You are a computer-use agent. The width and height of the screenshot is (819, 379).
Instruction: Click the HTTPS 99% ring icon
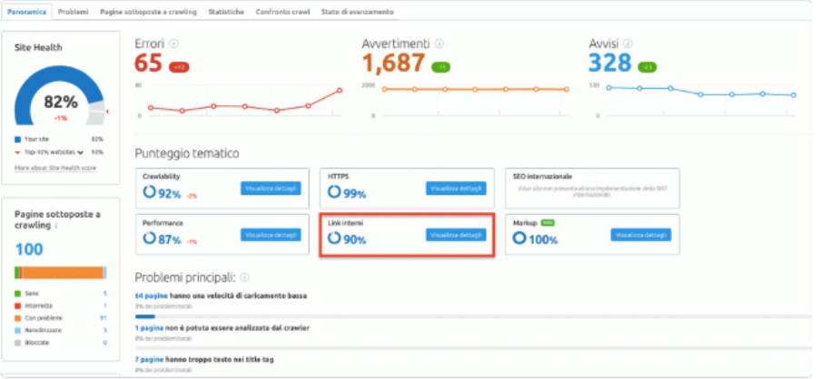[x=334, y=192]
